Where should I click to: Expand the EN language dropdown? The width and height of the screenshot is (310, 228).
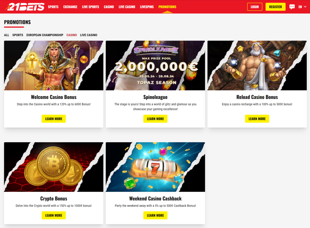click(x=302, y=7)
